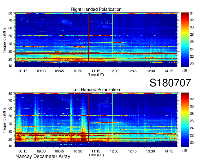The height and width of the screenshot is (160, 197).
Task: Click 50 MHz tick on Left Handed plot
Action: (10, 116)
